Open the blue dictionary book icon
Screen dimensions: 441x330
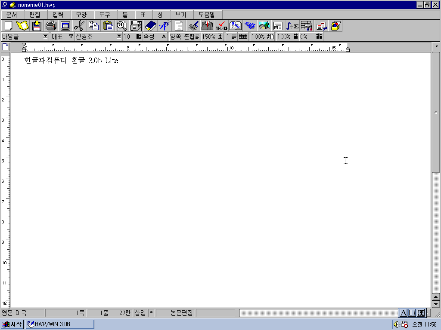[150, 26]
